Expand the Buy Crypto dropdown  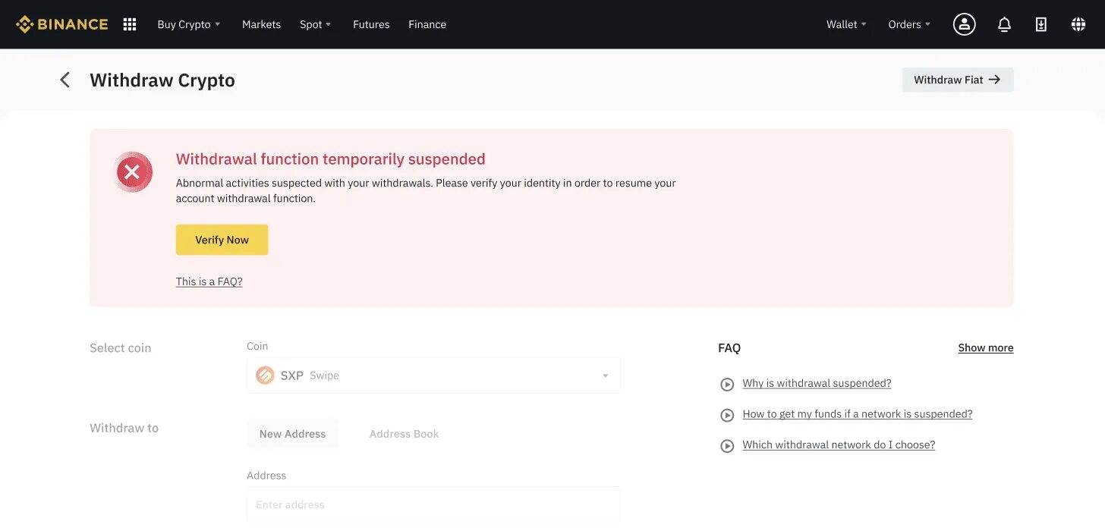(x=189, y=24)
